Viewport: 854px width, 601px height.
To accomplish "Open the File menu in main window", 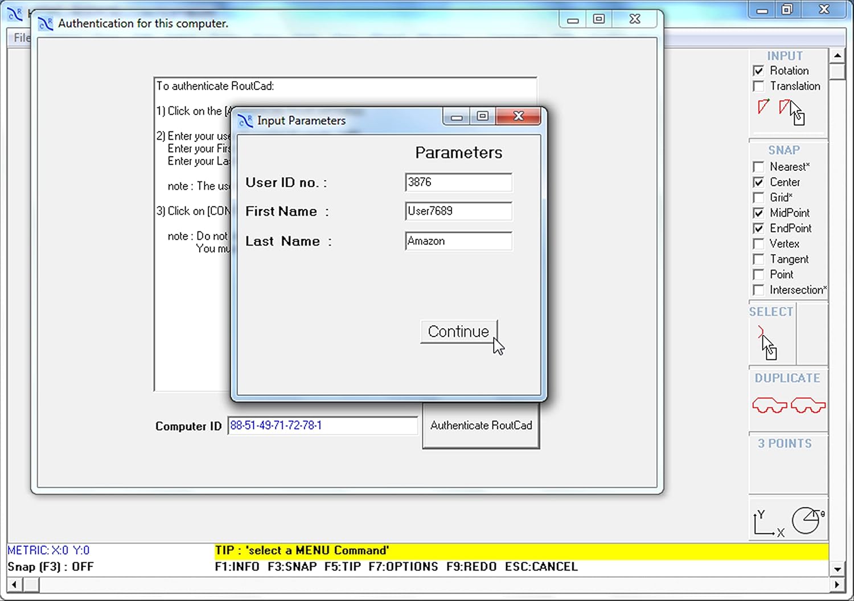I will [x=22, y=38].
